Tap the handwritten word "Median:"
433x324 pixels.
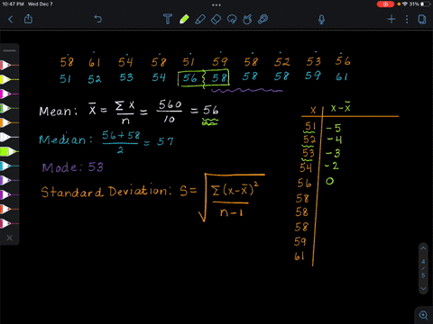point(65,139)
